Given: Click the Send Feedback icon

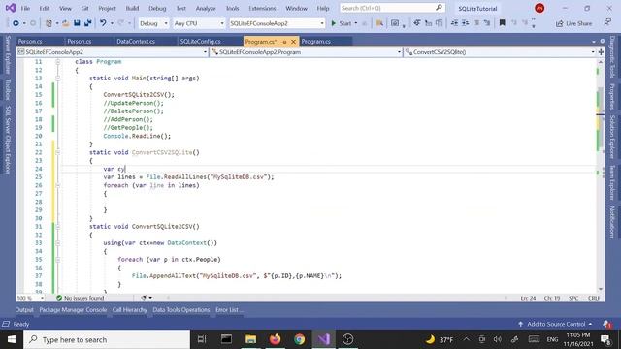Looking at the screenshot, I should coord(607,23).
